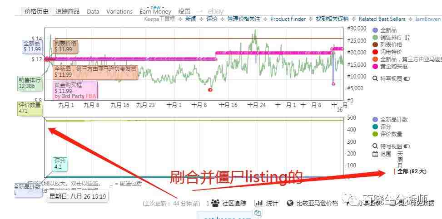Toggle the 全新品 price series
Viewport: 442px width, 219px height.
(x=385, y=30)
